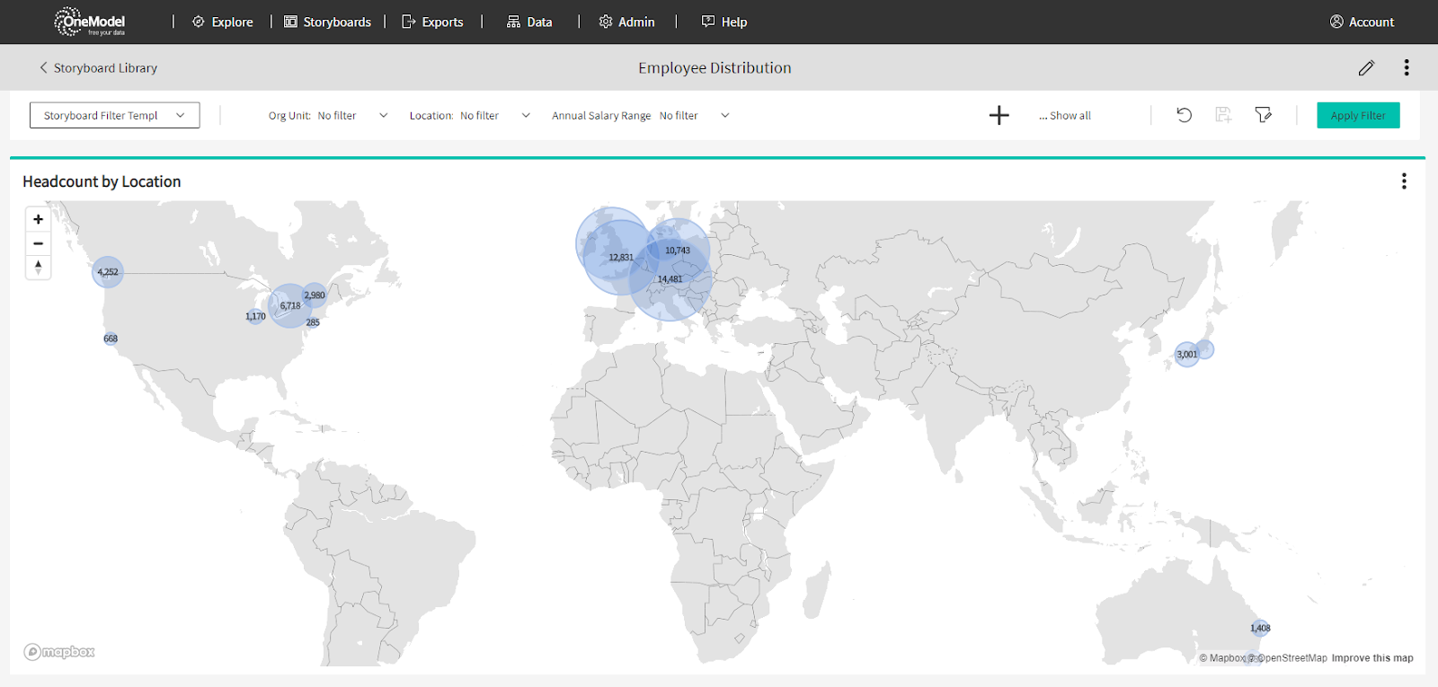This screenshot has height=687, width=1438.
Task: Click the pencil edit storyboard icon
Action: 1366,68
